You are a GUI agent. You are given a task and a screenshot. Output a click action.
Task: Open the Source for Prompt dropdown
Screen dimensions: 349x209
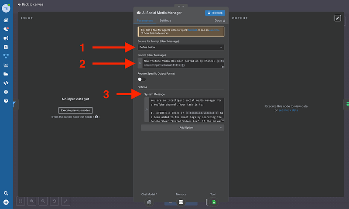pyautogui.click(x=181, y=47)
